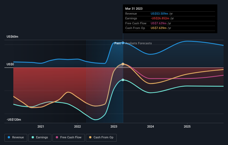This screenshot has width=228, height=145.
Task: Click the Free Cash Flow label in tooltip
Action: tap(136, 23)
